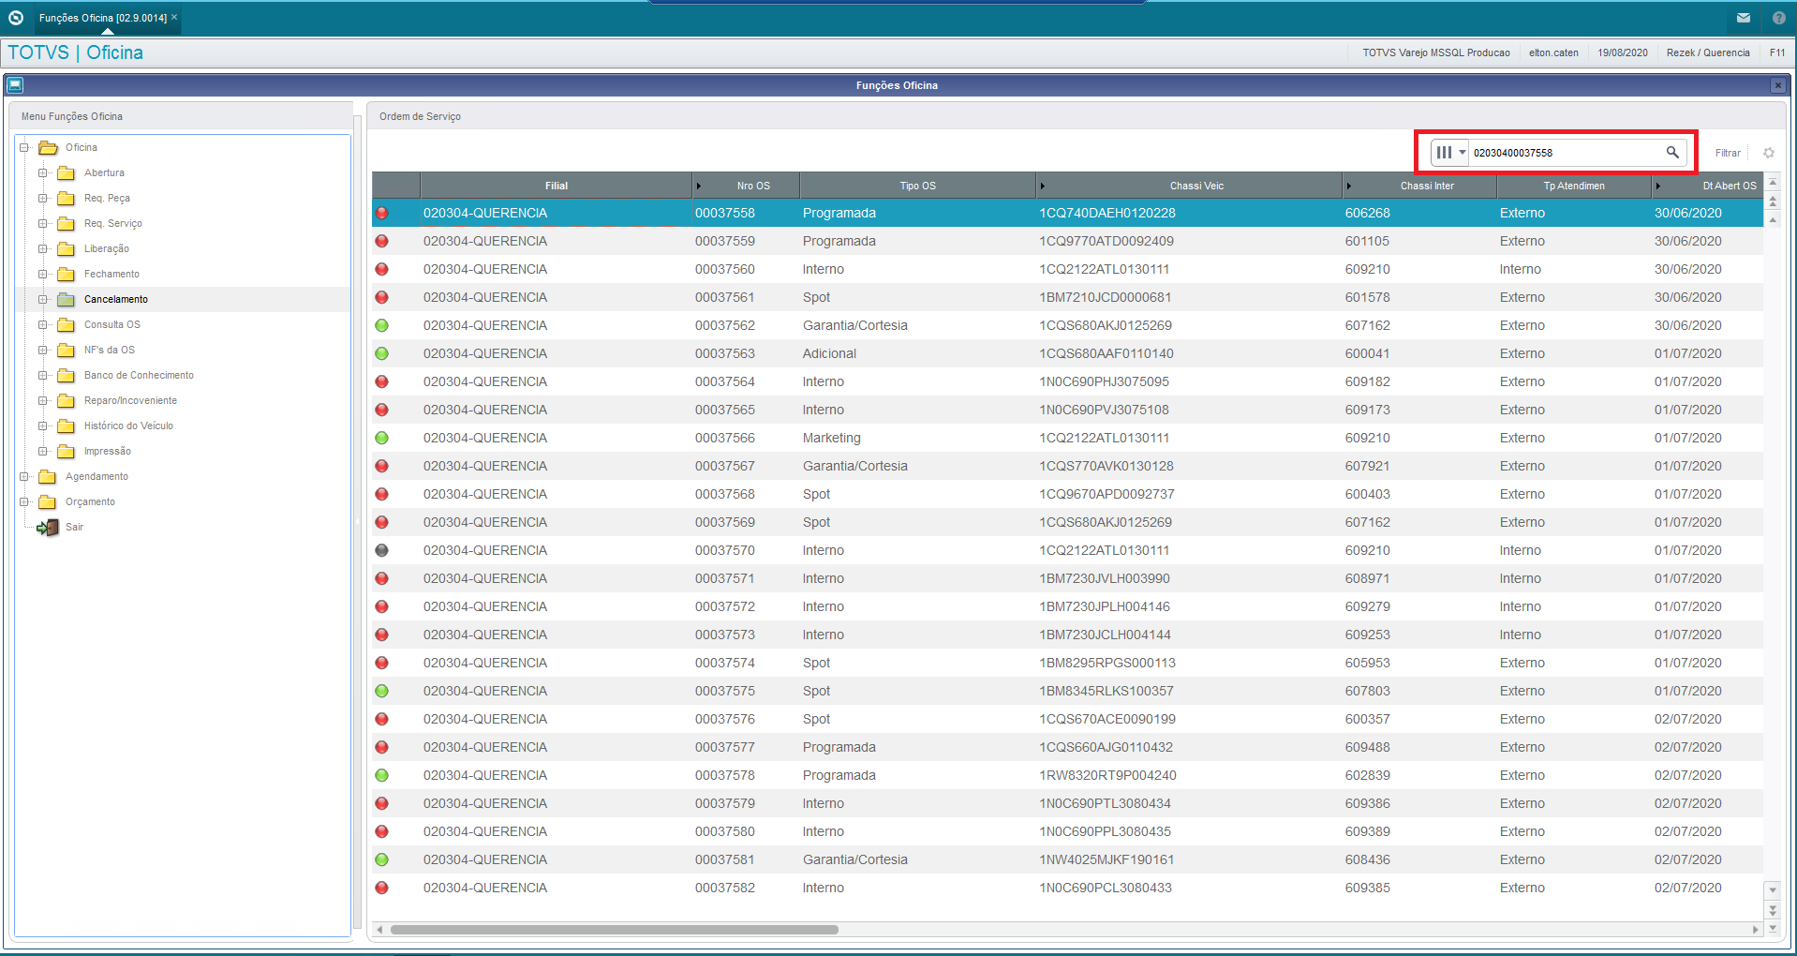Image resolution: width=1797 pixels, height=956 pixels.
Task: Click the Liberação folder icon
Action: [67, 248]
